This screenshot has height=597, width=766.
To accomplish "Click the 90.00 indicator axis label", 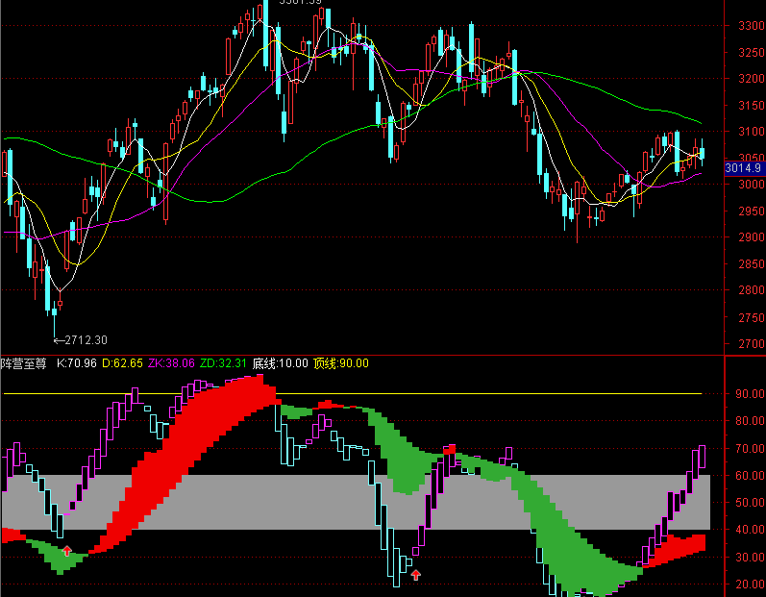I will pos(750,394).
